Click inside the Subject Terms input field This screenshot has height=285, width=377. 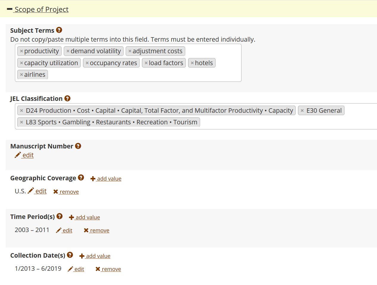(143, 75)
